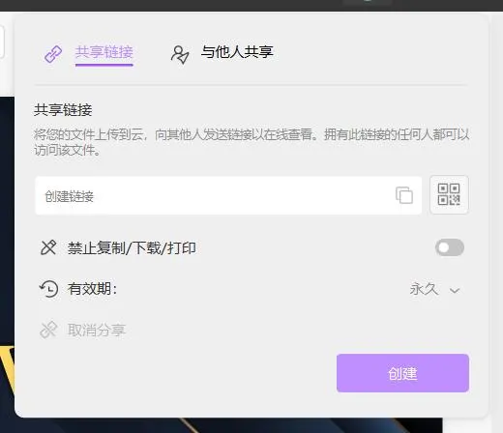Click the dark document preview behind the dialog
The height and width of the screenshot is (433, 503).
click(7, 225)
